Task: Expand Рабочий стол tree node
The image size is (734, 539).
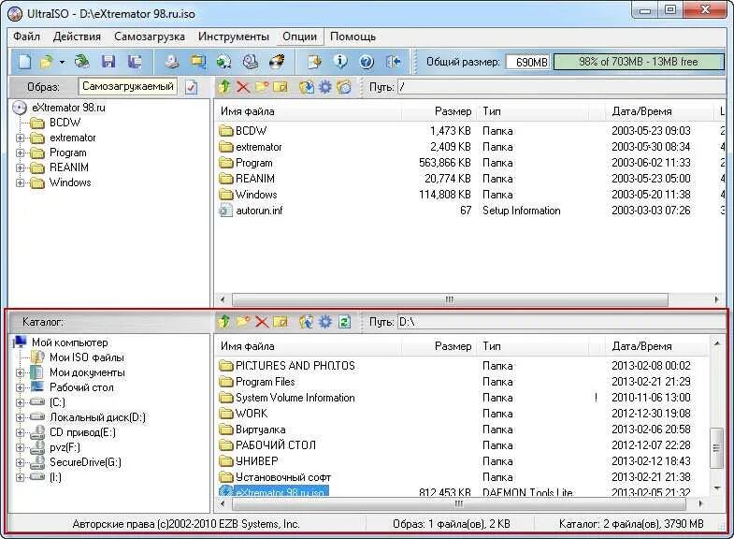Action: point(20,387)
